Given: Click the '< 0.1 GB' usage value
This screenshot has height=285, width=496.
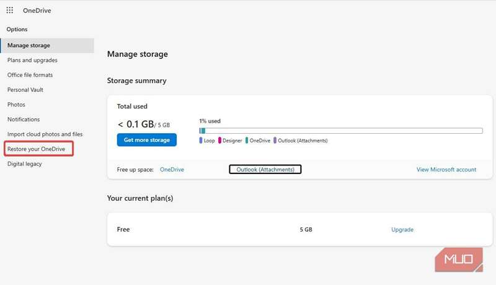Looking at the screenshot, I should 136,124.
